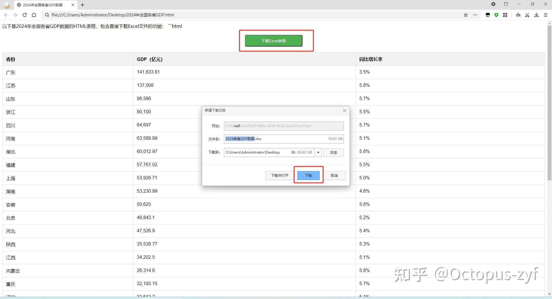Click the 32,193.15 GDP value
552x299 pixels.
tap(147, 284)
